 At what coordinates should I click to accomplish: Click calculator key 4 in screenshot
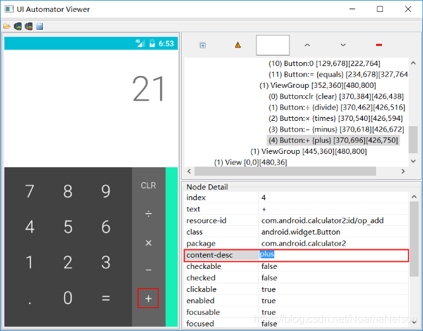(30, 227)
